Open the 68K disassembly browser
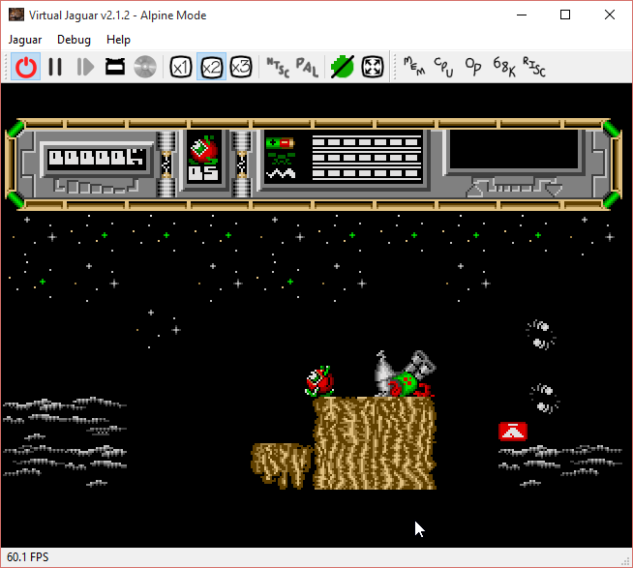Viewport: 633px width, 568px height. [x=503, y=67]
